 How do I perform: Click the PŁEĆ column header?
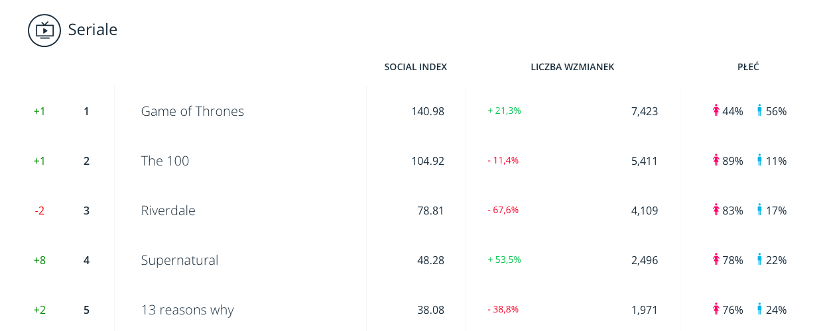pos(748,67)
